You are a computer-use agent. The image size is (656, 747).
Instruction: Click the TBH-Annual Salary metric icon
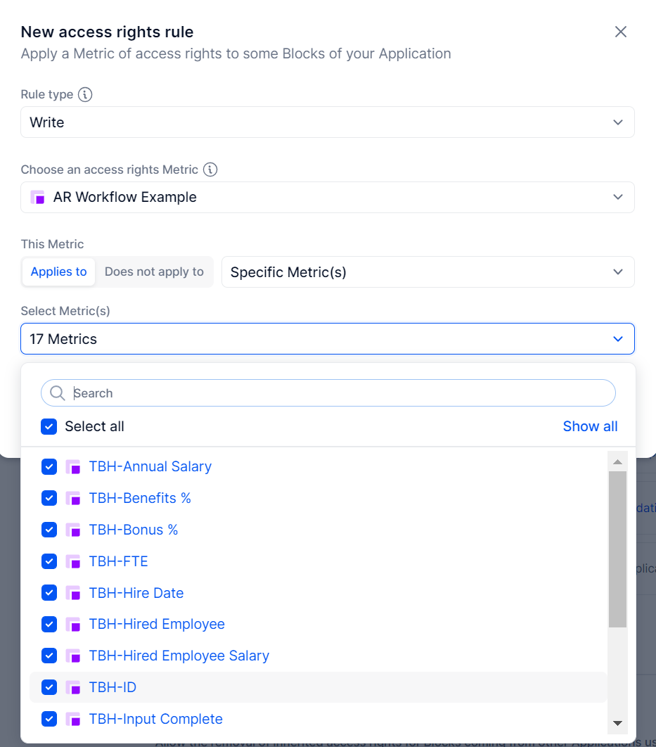(x=73, y=466)
